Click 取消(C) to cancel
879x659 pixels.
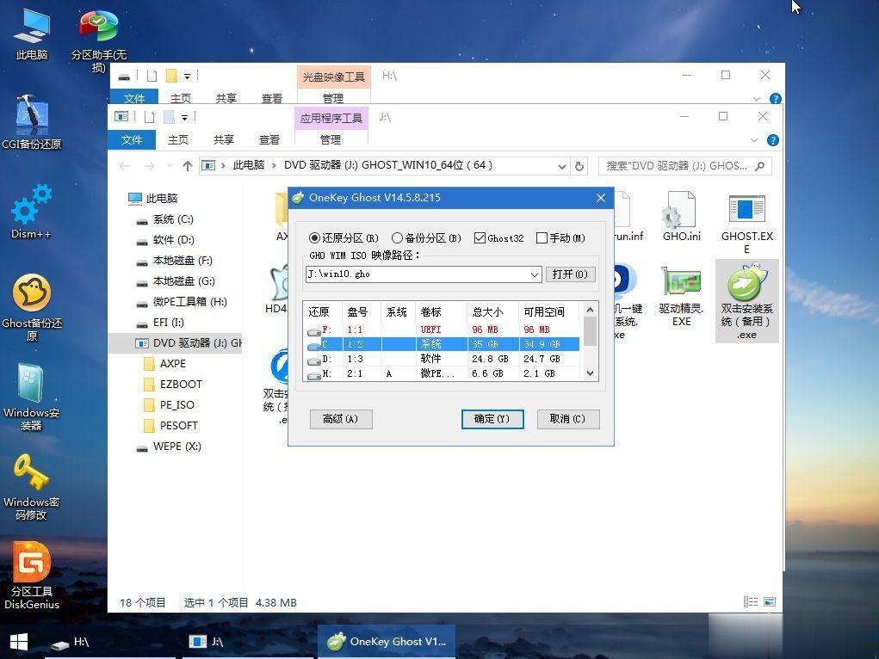568,419
